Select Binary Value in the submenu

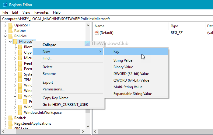[x=136, y=67]
